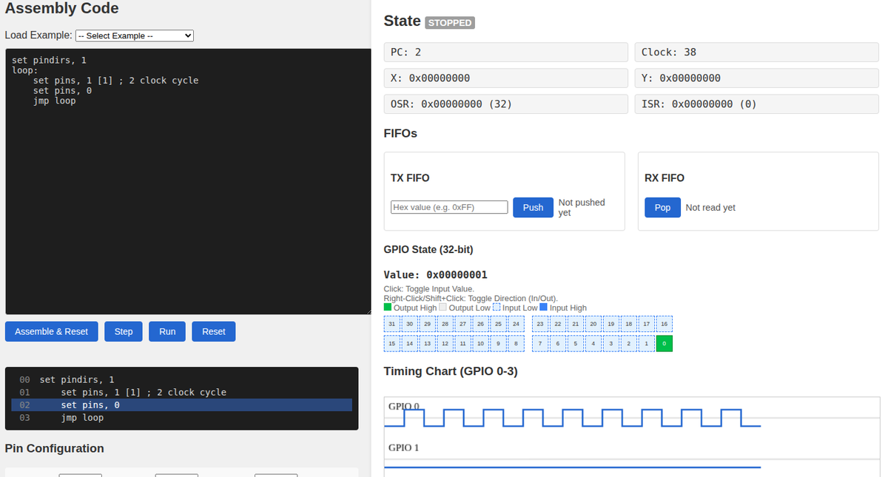This screenshot has height=477, width=888.
Task: Toggle GPIO pin 1 box
Action: point(646,343)
